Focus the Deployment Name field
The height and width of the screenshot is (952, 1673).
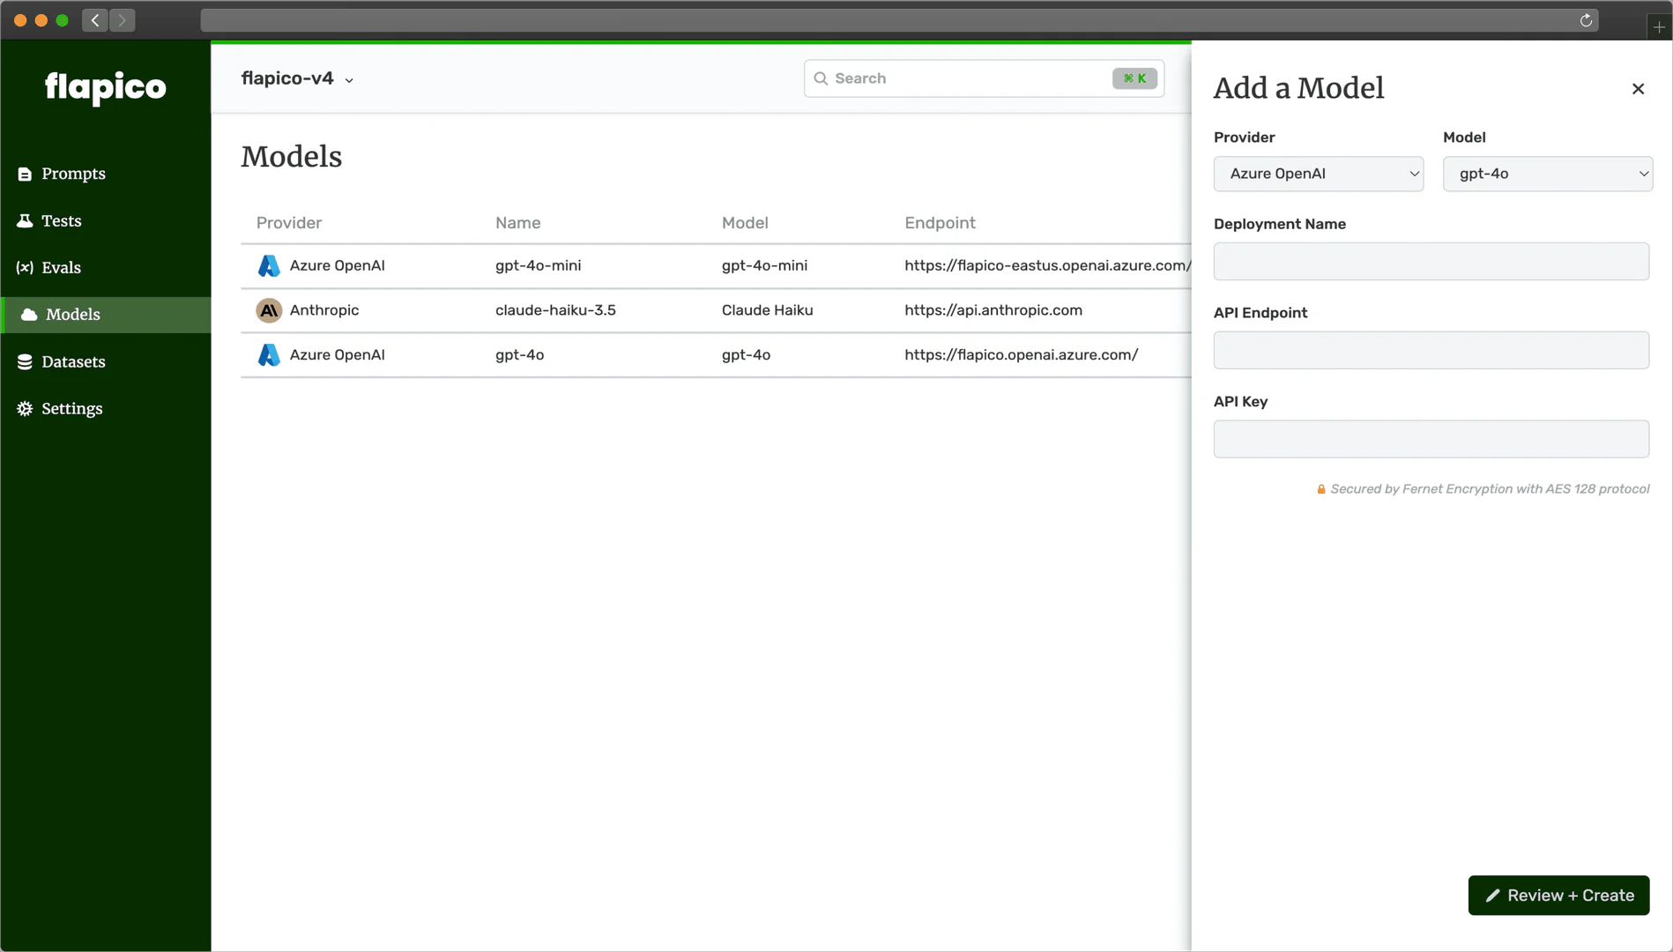[1431, 262]
